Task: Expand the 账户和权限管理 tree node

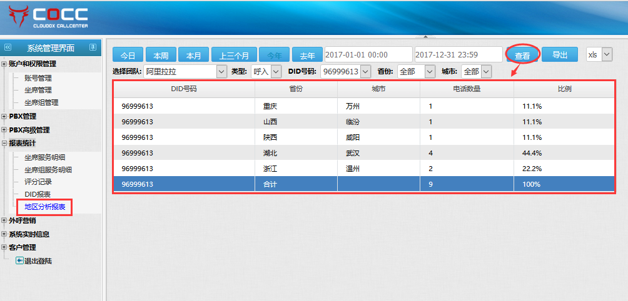Action: tap(4, 64)
